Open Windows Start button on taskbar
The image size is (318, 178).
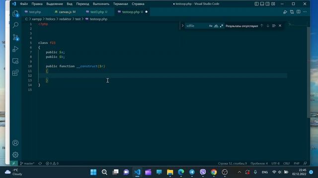coord(93,172)
